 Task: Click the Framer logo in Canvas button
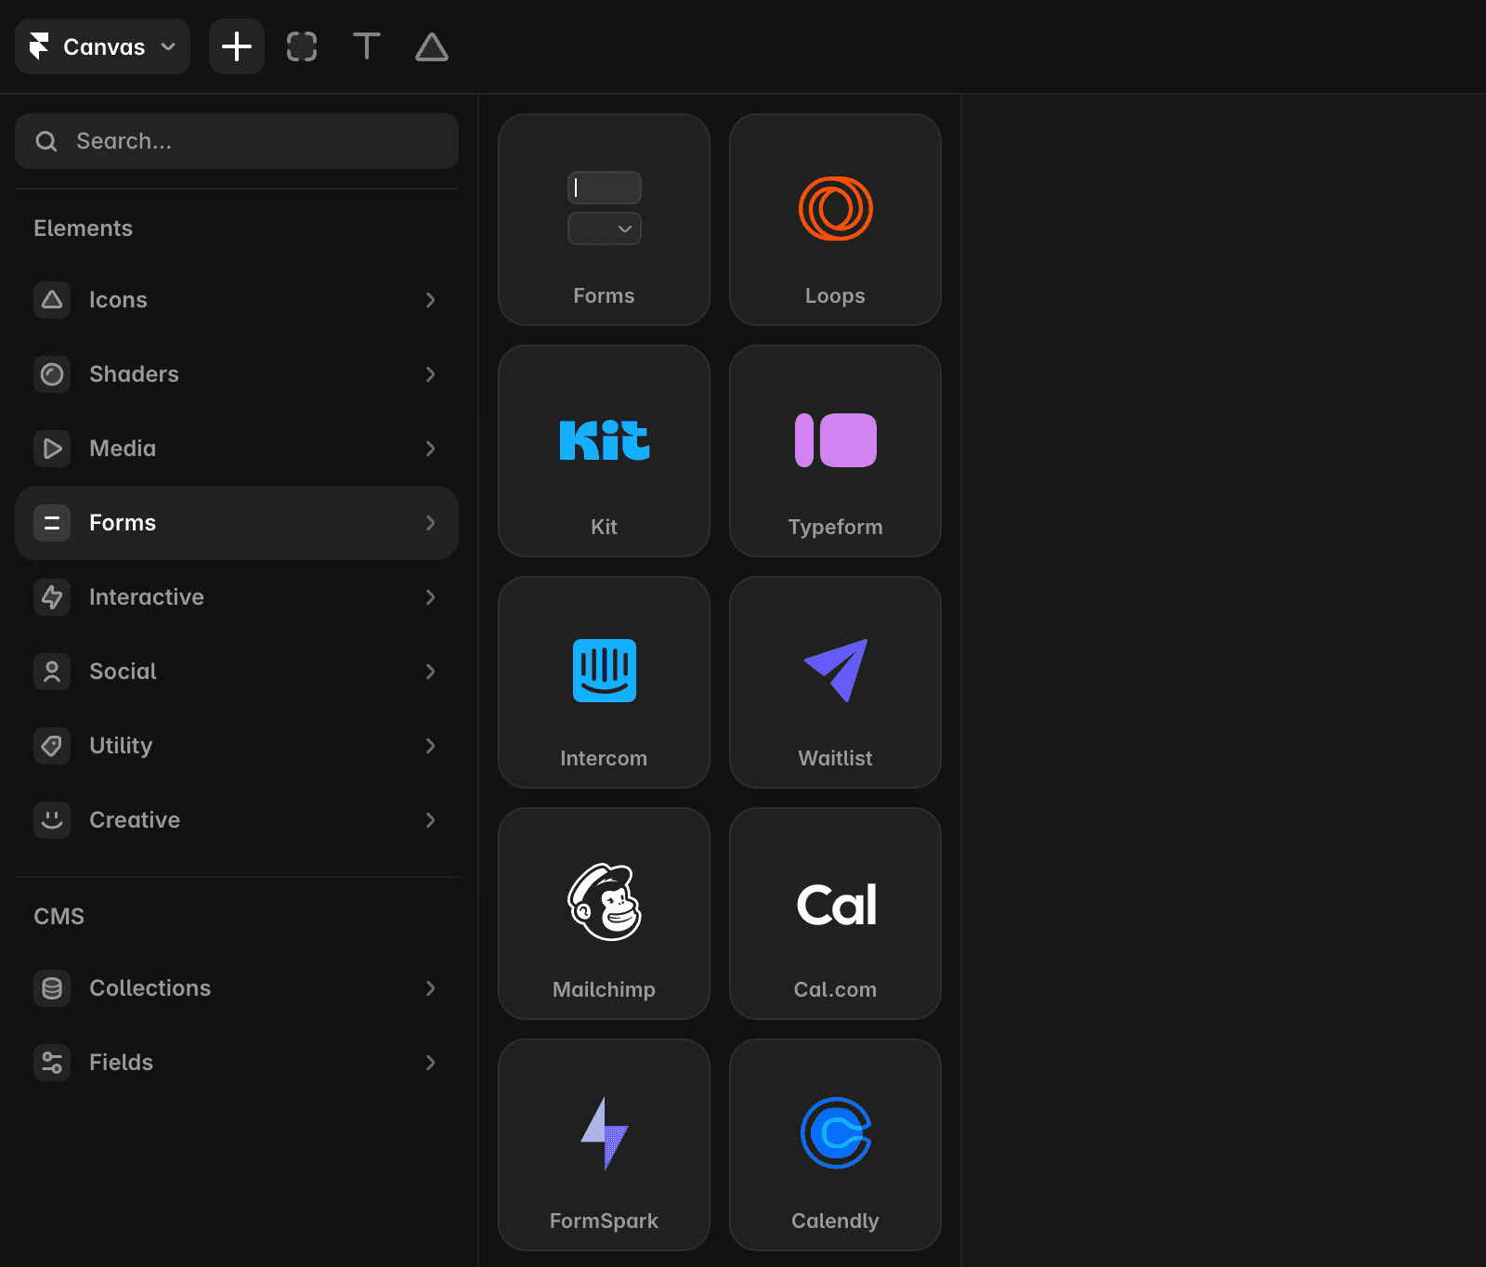click(39, 46)
